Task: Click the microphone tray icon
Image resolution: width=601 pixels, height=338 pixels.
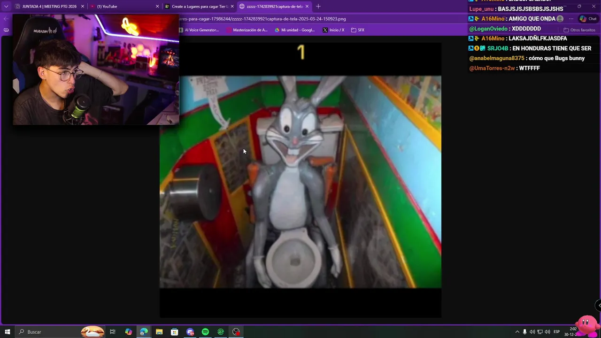Action: click(525, 332)
